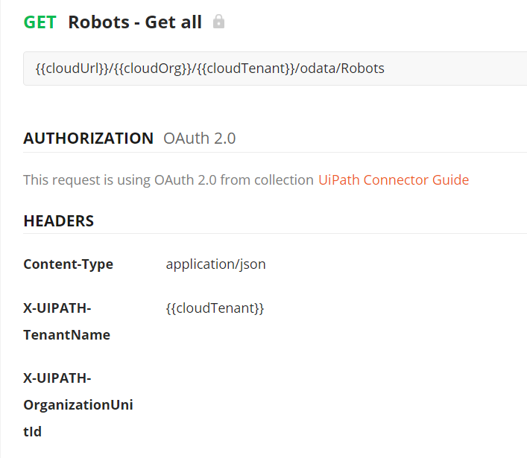Click the /odata/Robots path segment
Image resolution: width=527 pixels, height=458 pixels.
[x=340, y=69]
